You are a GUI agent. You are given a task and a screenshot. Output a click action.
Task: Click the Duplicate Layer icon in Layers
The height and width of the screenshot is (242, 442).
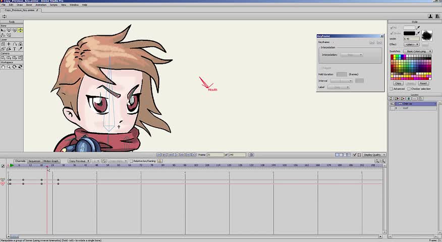click(x=397, y=99)
